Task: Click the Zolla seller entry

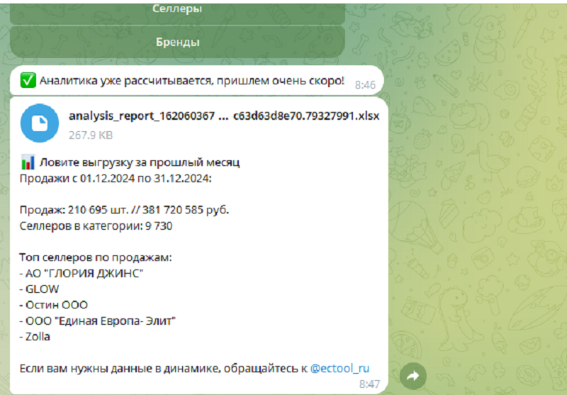Action: pos(38,337)
